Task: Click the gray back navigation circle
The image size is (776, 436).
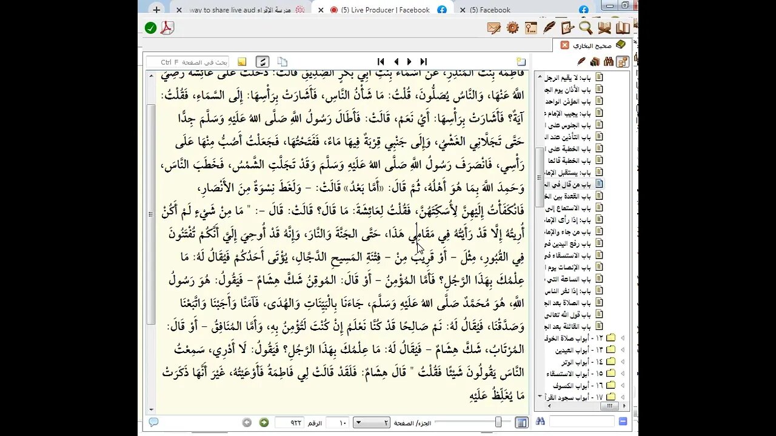Action: pos(247,423)
